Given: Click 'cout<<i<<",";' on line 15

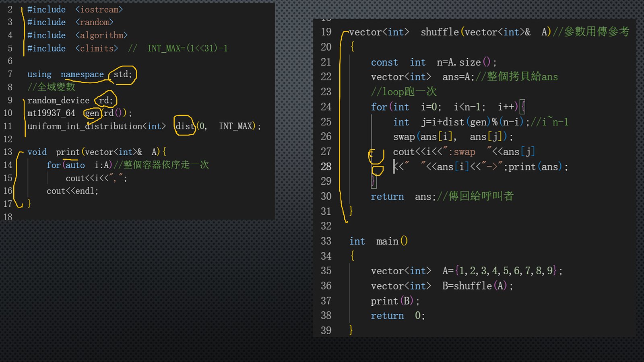Looking at the screenshot, I should 97,178.
